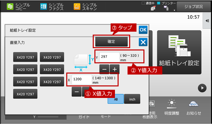The width and height of the screenshot is (212, 124).
Task: Decrease the Y value with minus
Action: click(x=104, y=69)
